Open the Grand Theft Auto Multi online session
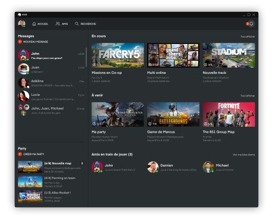The width and height of the screenshot is (273, 219). 173,55
